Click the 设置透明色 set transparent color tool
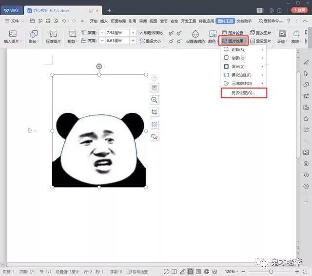 195,36
